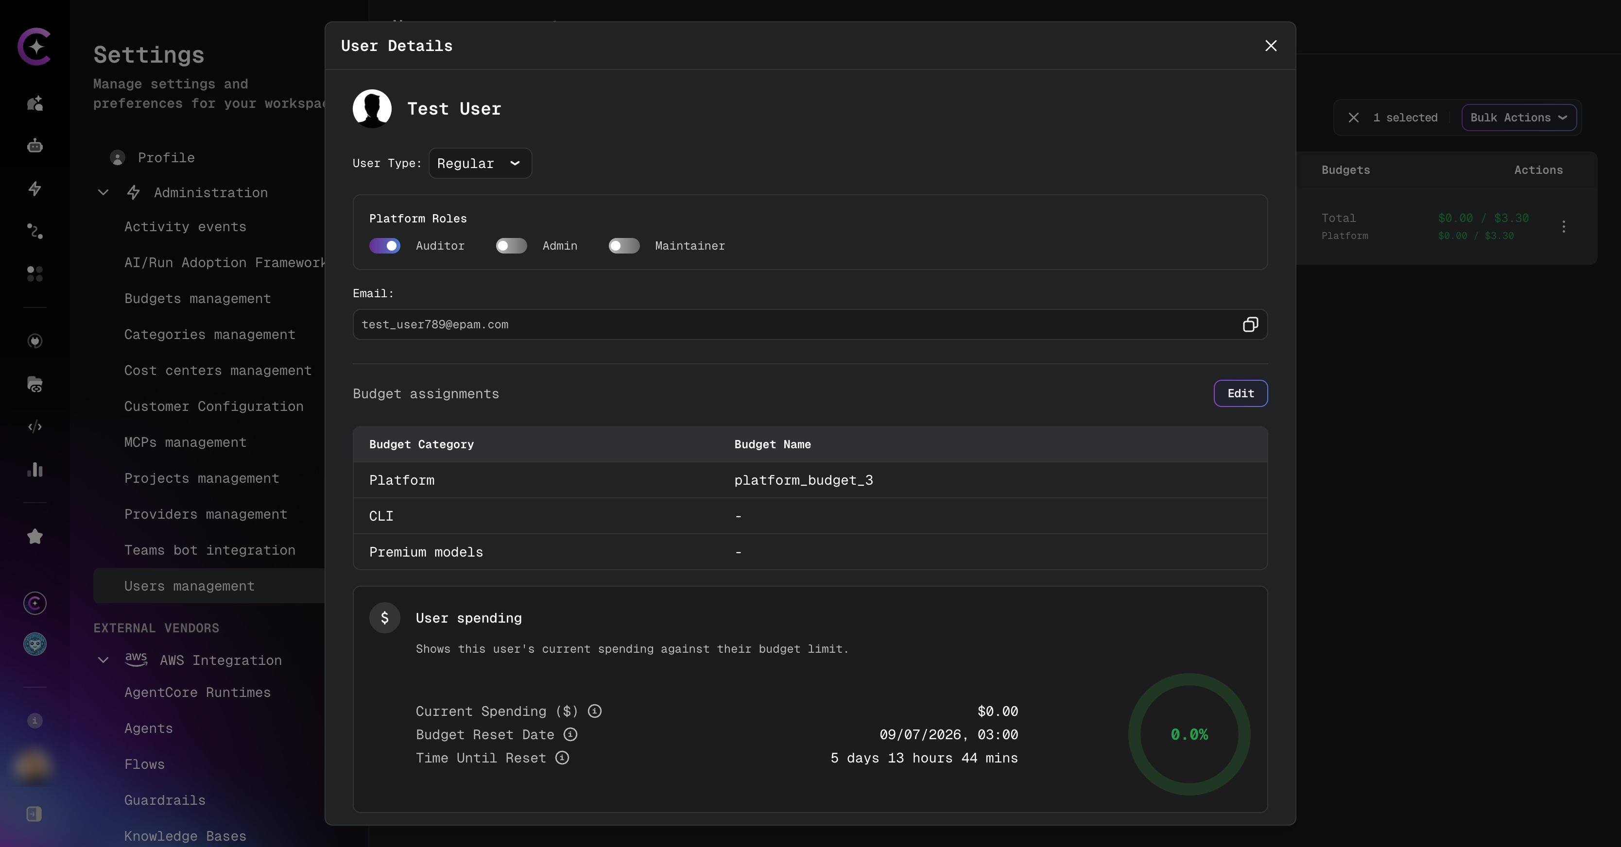Open Users management settings page

209,586
